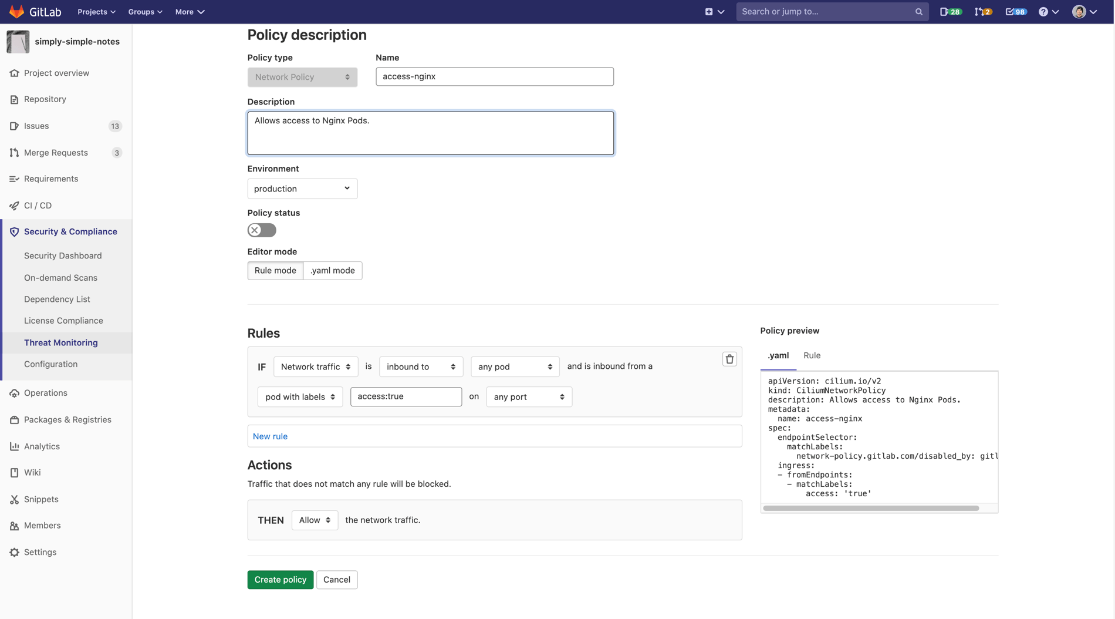Open the Environment dropdown set to production
This screenshot has height=619, width=1115.
pos(302,189)
